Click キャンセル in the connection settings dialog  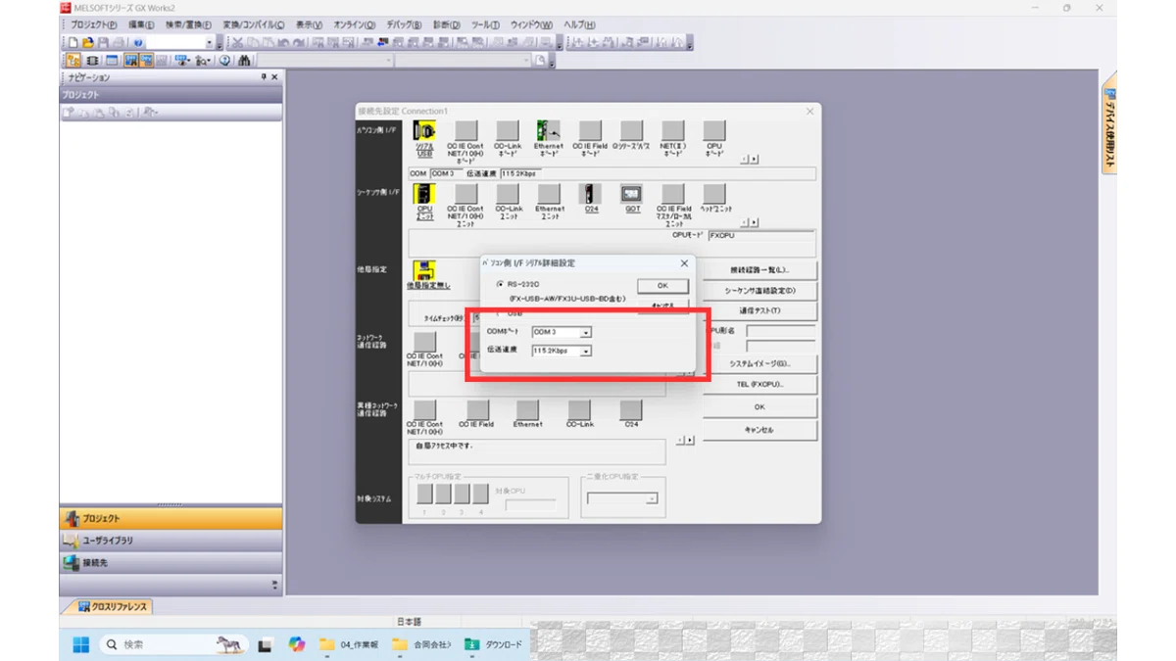coord(759,430)
